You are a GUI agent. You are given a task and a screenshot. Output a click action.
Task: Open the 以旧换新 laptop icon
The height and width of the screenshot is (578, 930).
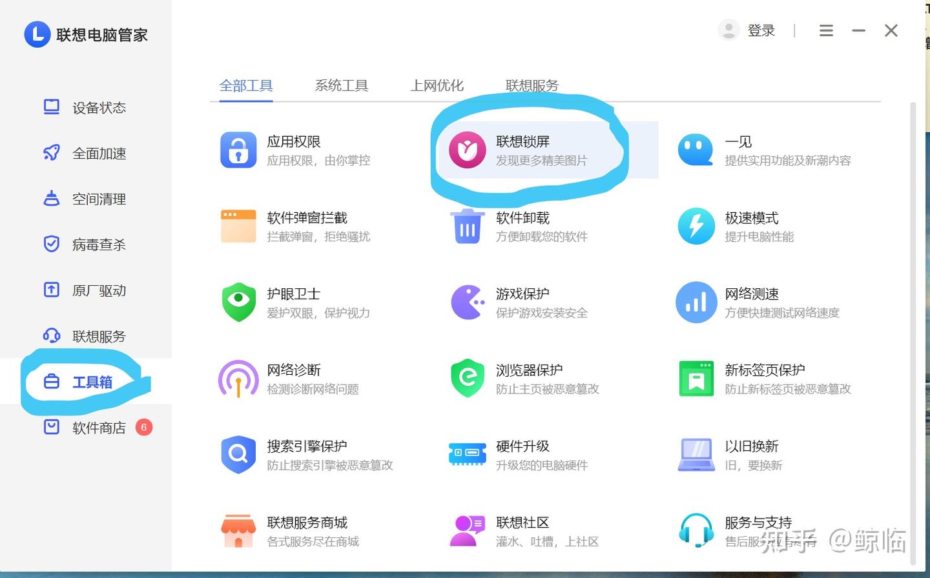(696, 454)
